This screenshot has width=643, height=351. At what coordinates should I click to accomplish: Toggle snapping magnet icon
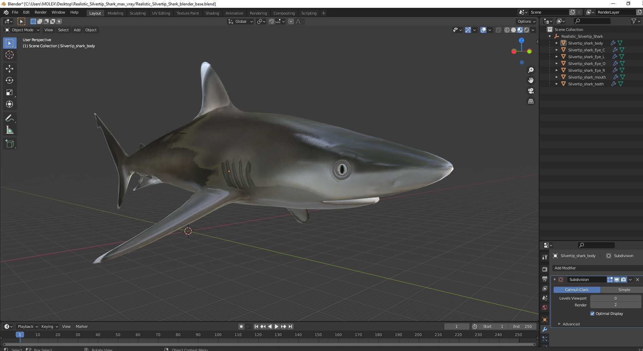[x=271, y=21]
